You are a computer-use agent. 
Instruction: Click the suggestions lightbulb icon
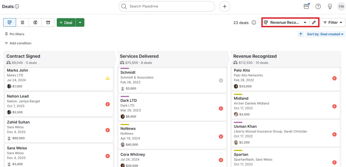(330, 6)
